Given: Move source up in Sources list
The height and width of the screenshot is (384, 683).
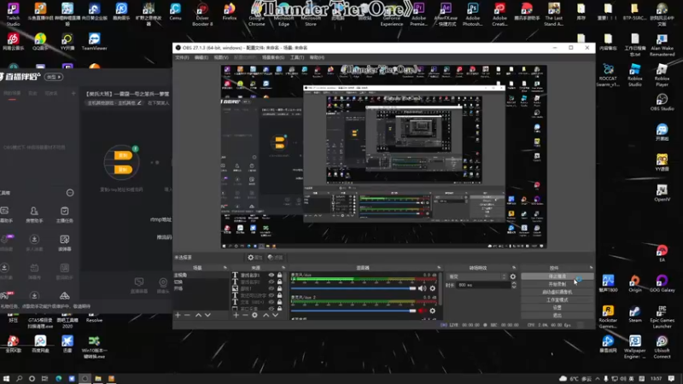Looking at the screenshot, I should tap(266, 315).
